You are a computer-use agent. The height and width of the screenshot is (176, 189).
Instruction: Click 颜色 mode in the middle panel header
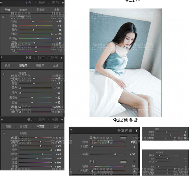[41, 58]
